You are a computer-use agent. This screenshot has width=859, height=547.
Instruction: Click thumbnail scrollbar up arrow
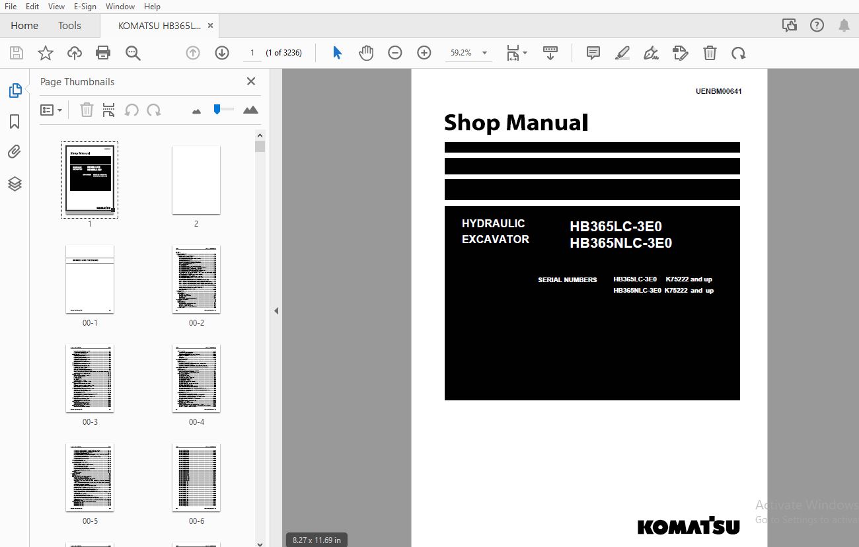point(260,135)
